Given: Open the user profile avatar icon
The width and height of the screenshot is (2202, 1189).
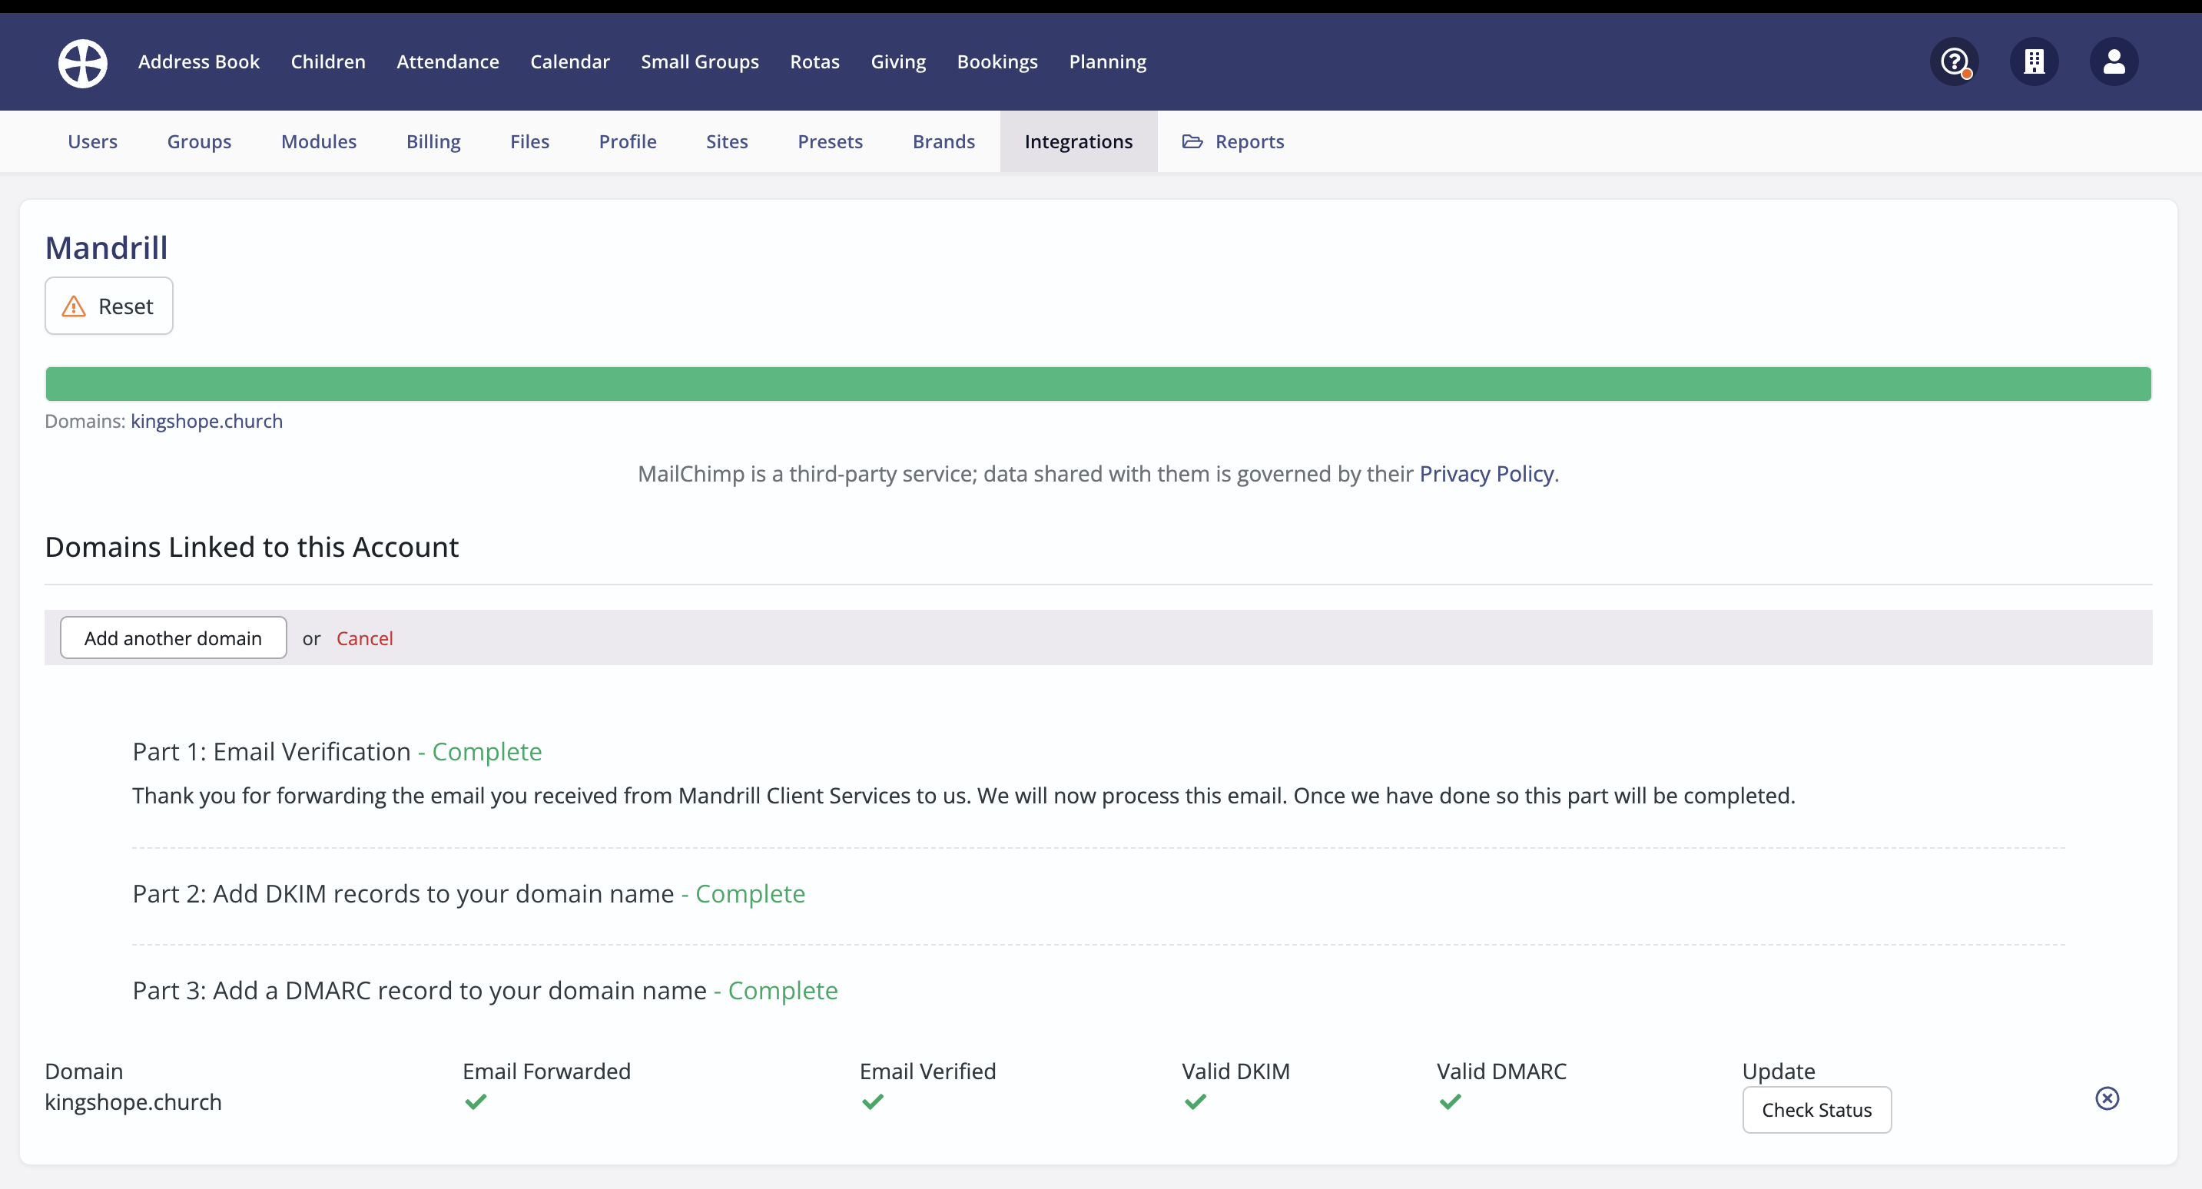Looking at the screenshot, I should tap(2114, 61).
